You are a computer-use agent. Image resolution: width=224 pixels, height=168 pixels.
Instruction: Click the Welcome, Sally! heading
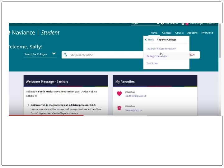(x=26, y=47)
